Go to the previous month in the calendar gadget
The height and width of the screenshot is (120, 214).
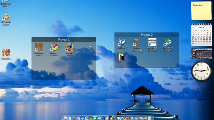click(193, 28)
